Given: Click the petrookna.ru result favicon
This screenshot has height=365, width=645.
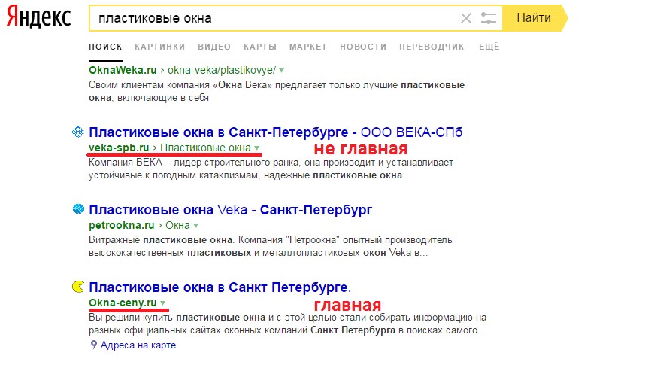Looking at the screenshot, I should [78, 209].
